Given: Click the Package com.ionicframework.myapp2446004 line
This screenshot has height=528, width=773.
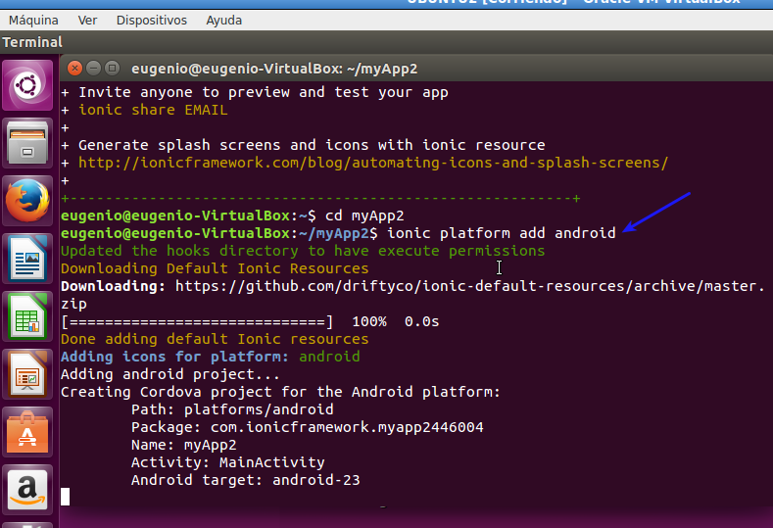Looking at the screenshot, I should pyautogui.click(x=307, y=427).
